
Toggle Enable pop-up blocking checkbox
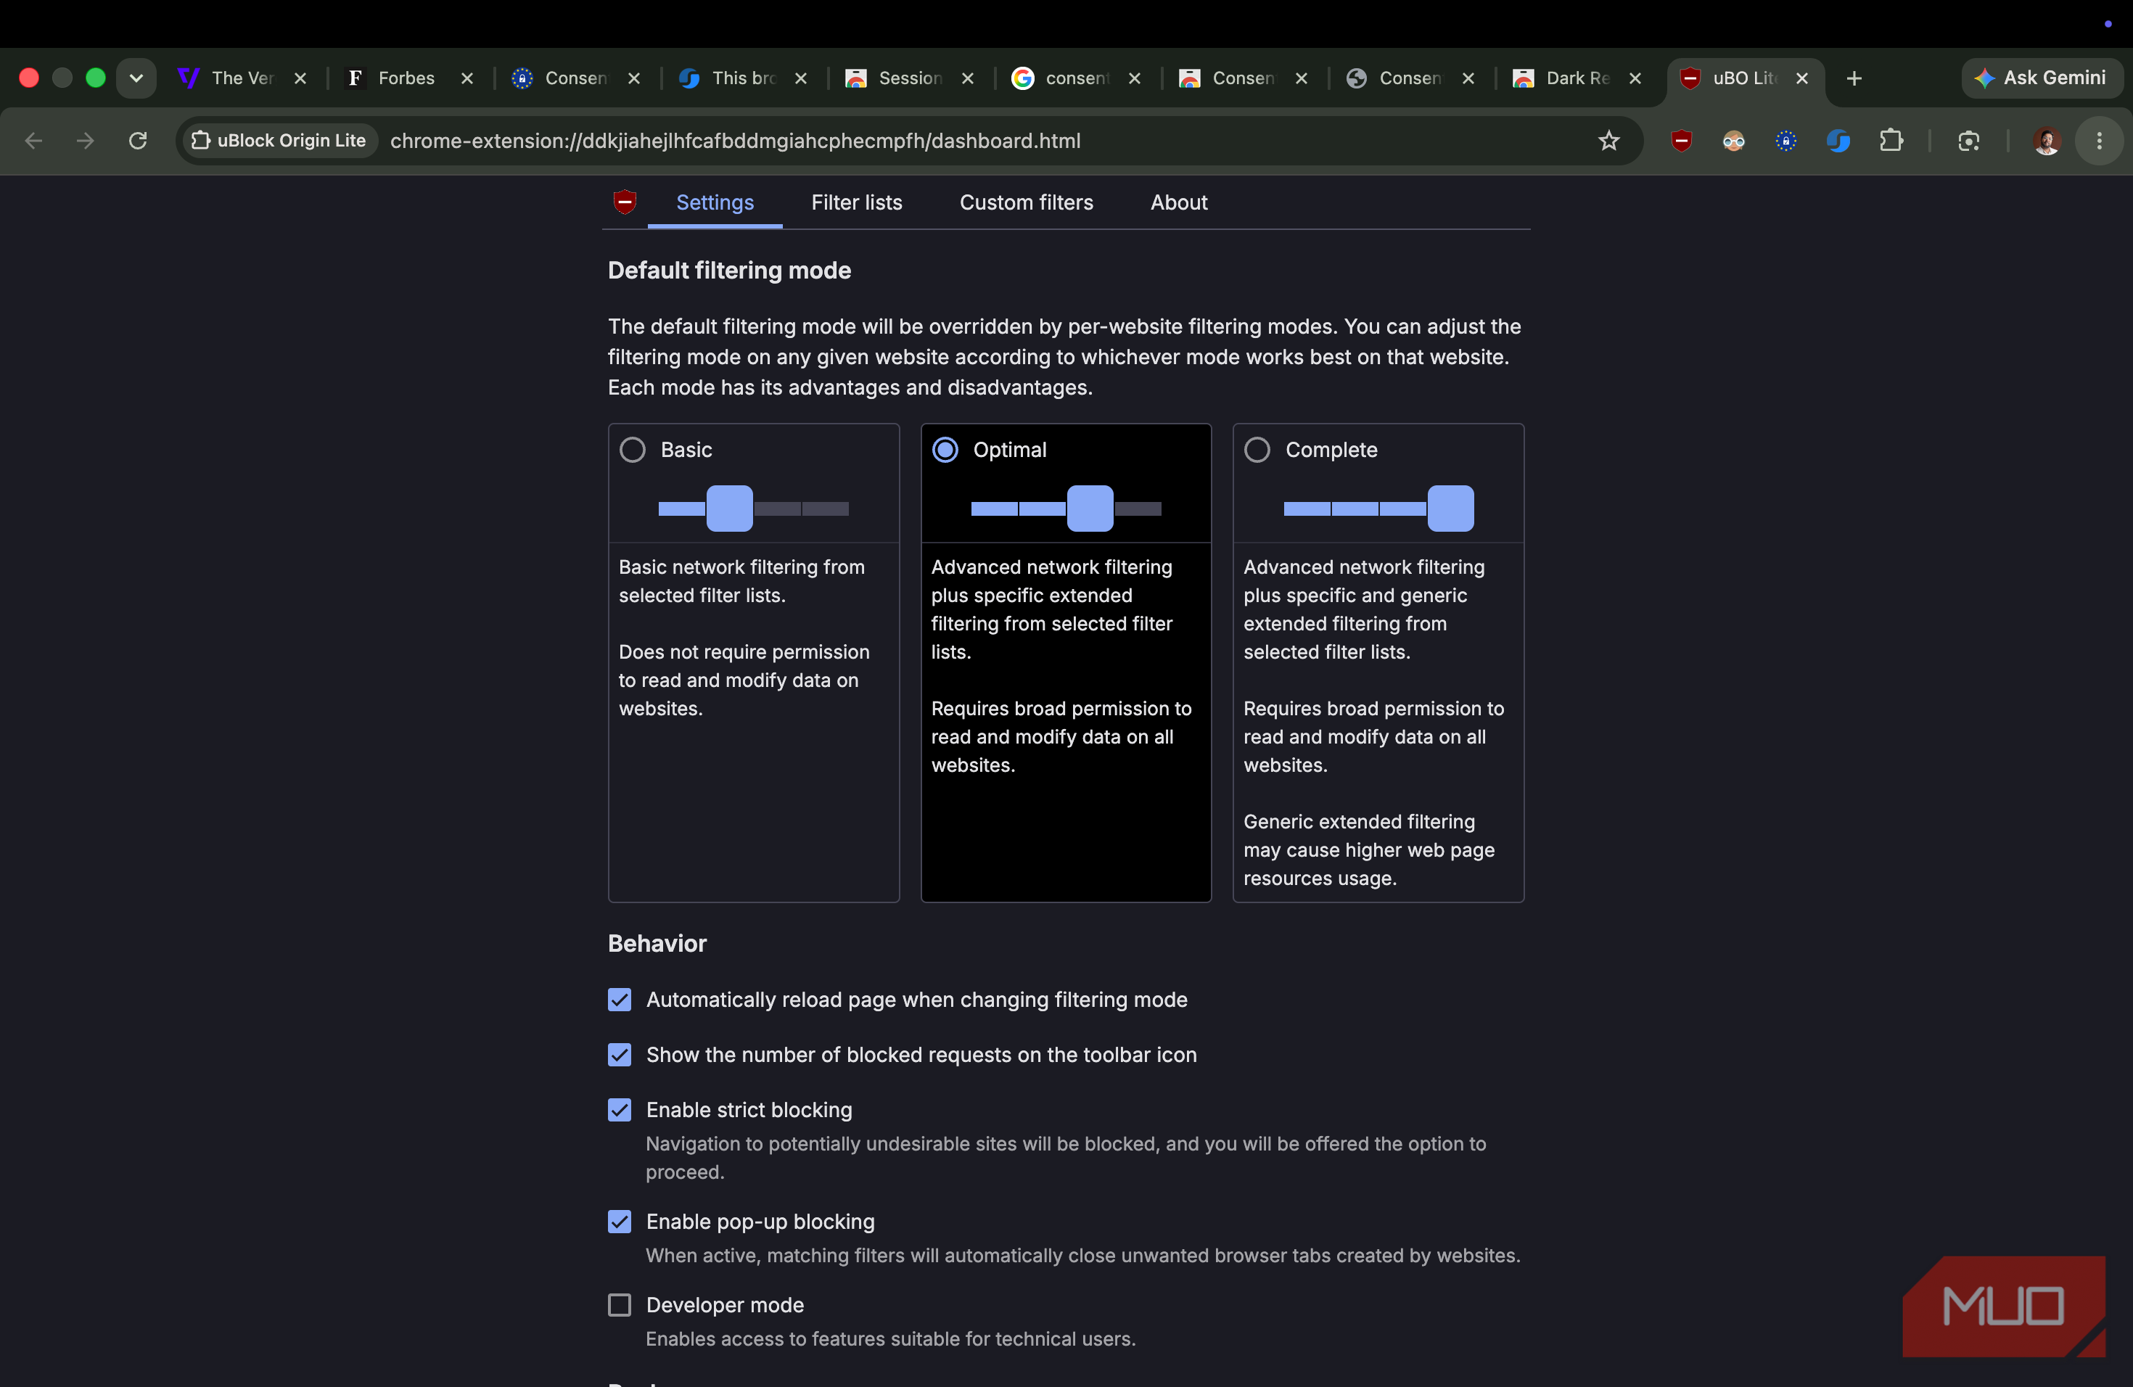point(620,1221)
